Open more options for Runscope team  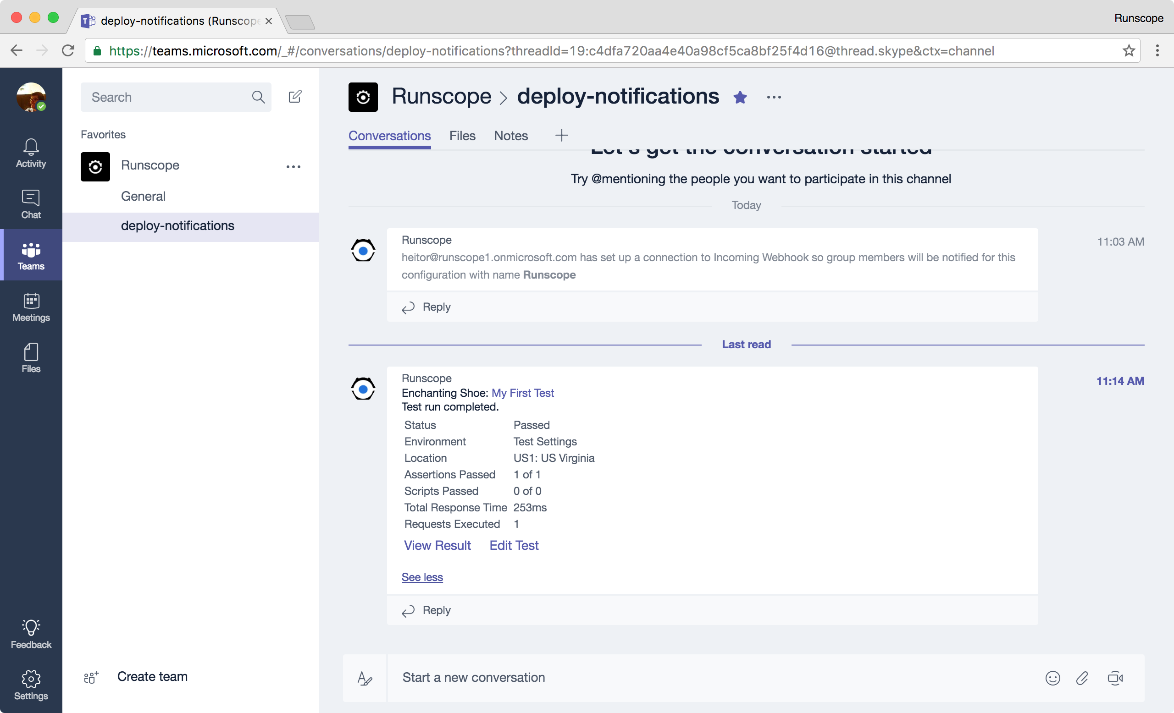pyautogui.click(x=293, y=167)
